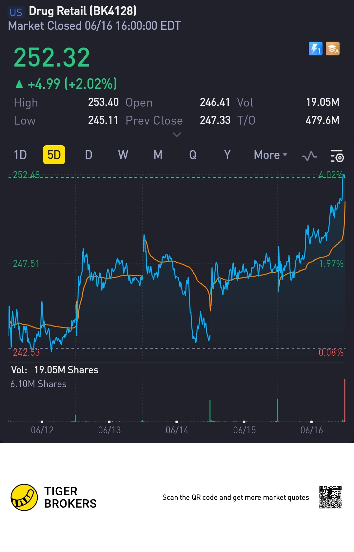
Task: Tap the 06/14 date marker on axis
Action: click(177, 430)
